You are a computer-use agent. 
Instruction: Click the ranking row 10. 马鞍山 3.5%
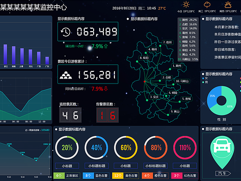pos(188,59)
